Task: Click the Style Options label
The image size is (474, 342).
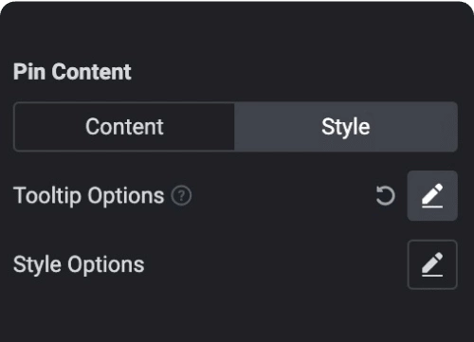Action: tap(79, 264)
